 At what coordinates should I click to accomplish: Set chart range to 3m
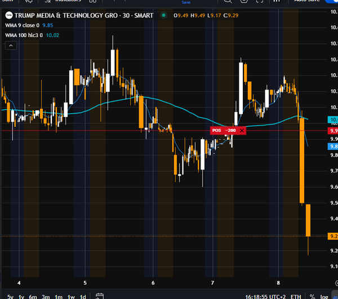(46, 297)
